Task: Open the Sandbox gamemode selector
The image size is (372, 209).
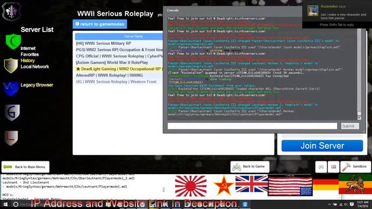Action: click(355, 167)
